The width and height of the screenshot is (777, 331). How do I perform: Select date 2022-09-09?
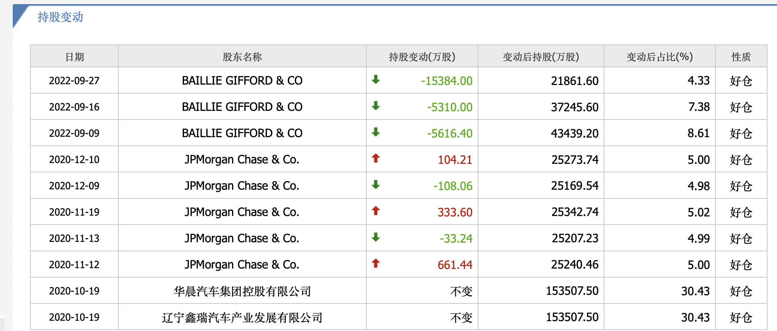coord(74,133)
